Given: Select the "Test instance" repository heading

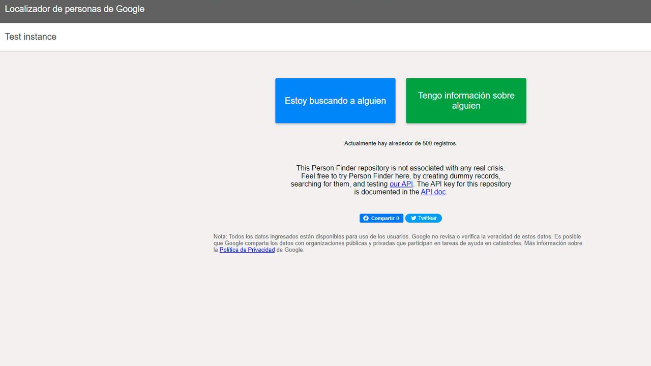Looking at the screenshot, I should (31, 37).
